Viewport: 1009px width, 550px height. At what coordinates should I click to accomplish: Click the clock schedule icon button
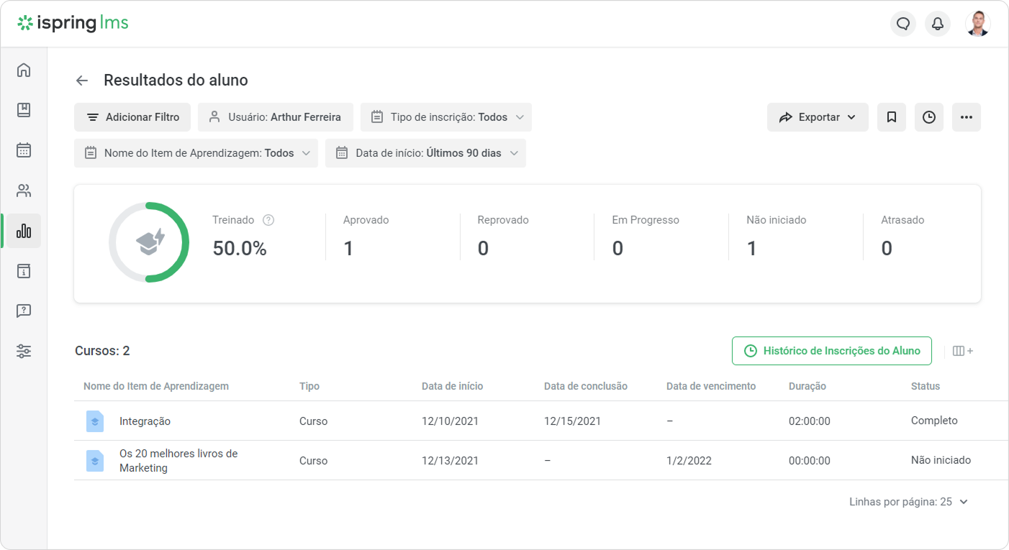pos(929,117)
